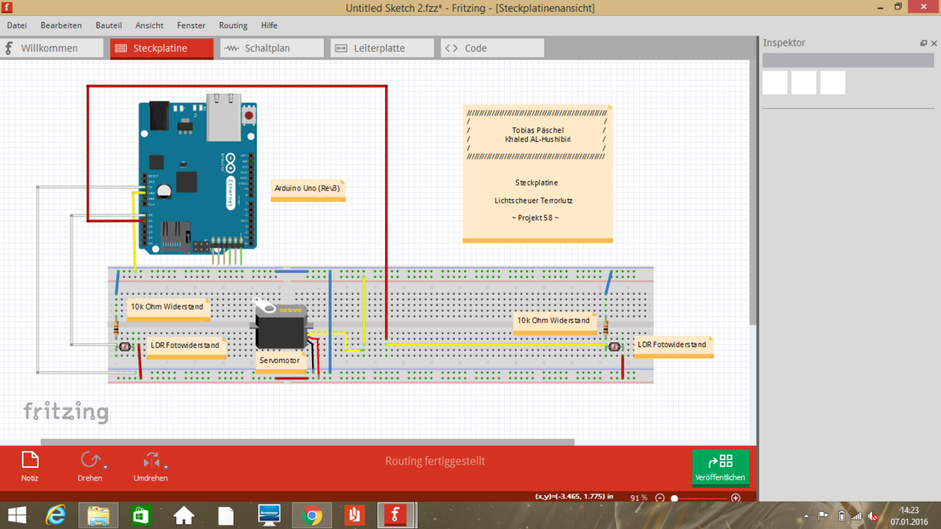
Task: Click the zoom out minus icon
Action: (660, 498)
